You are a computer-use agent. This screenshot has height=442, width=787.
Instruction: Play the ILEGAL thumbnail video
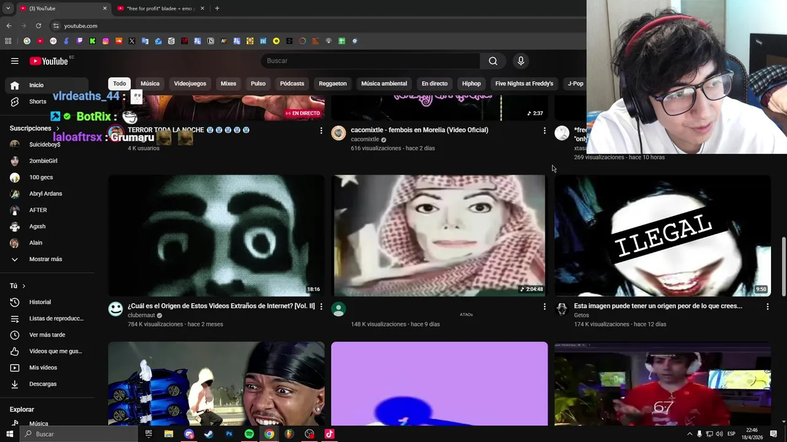point(662,236)
